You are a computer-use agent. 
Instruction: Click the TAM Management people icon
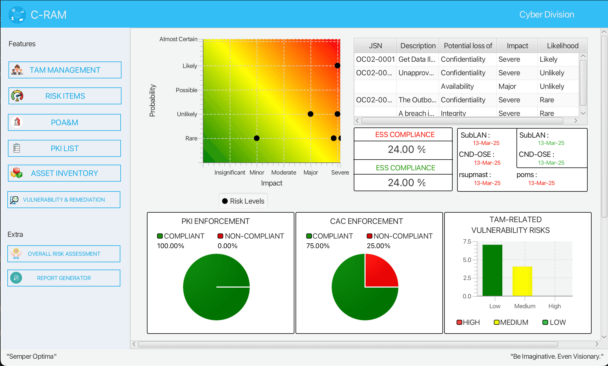(x=17, y=70)
